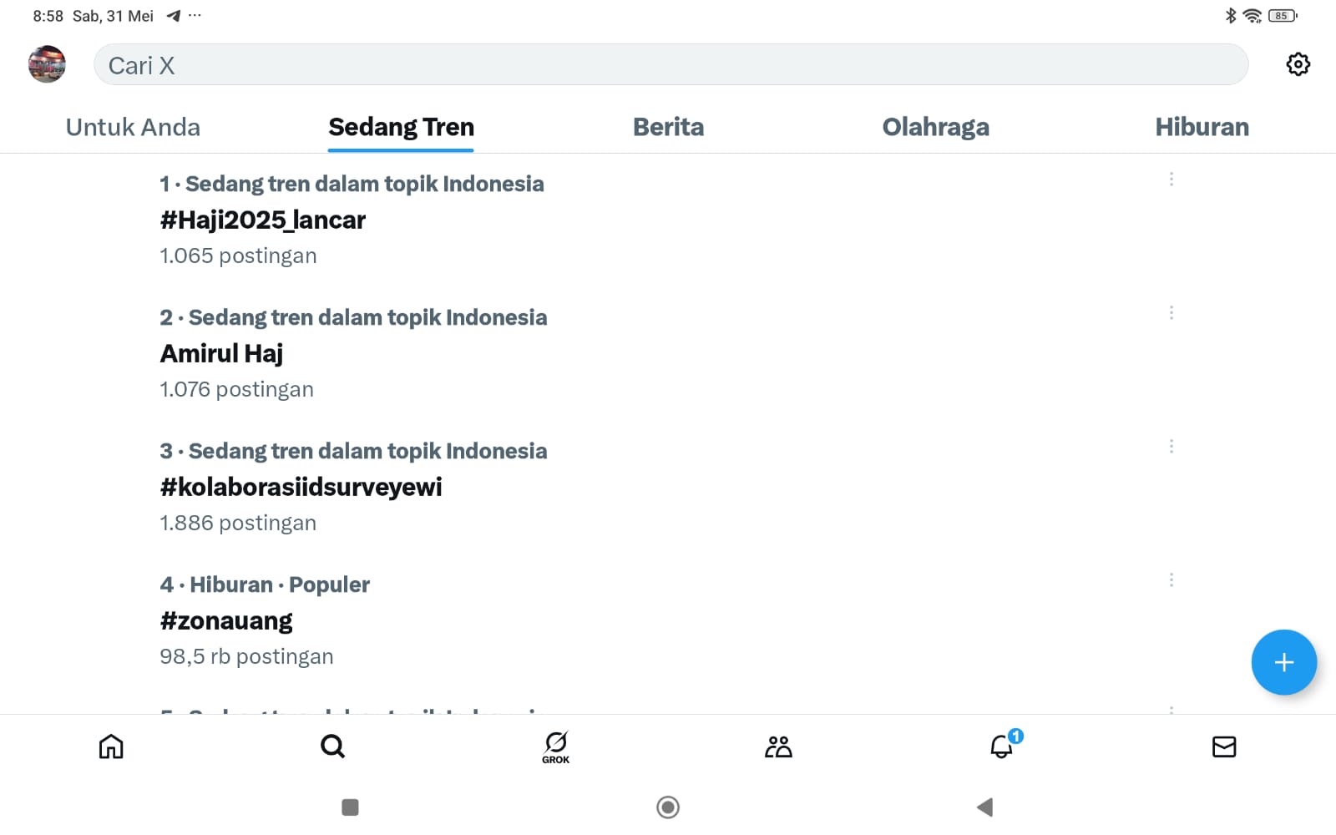Switch to the Untuk Anda tab
Viewport: 1336px width, 835px height.
(133, 127)
